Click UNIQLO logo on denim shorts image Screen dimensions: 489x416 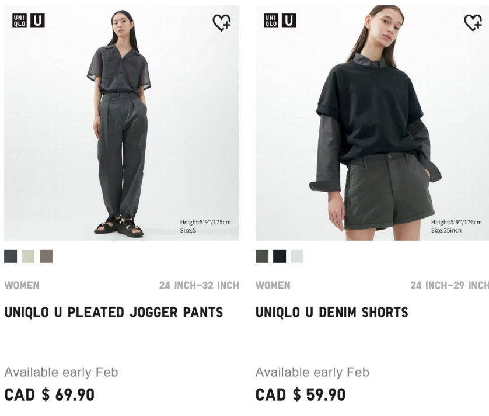(x=271, y=20)
